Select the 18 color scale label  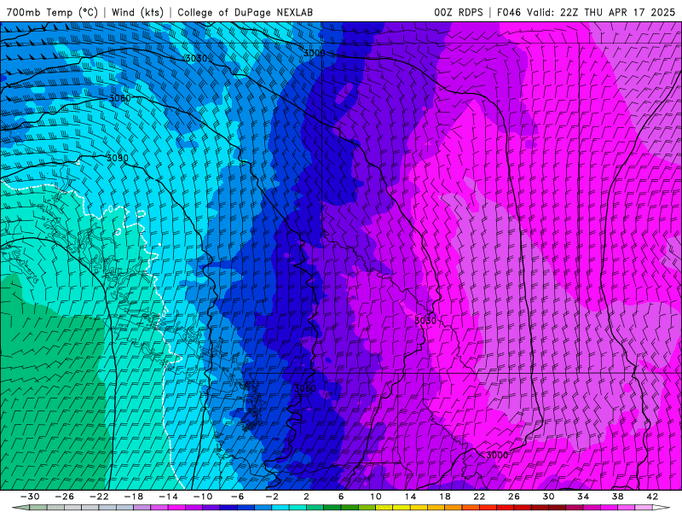[444, 497]
